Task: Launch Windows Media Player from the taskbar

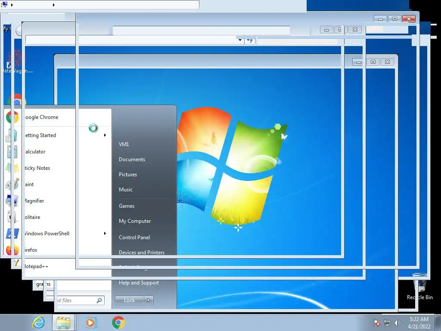Action: coord(91,322)
